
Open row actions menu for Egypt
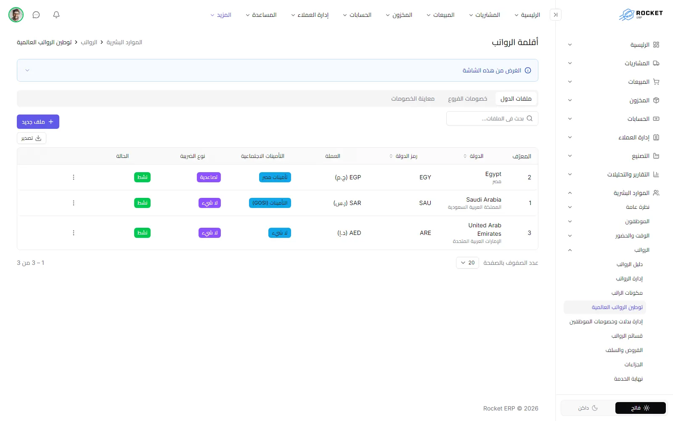[x=74, y=177]
